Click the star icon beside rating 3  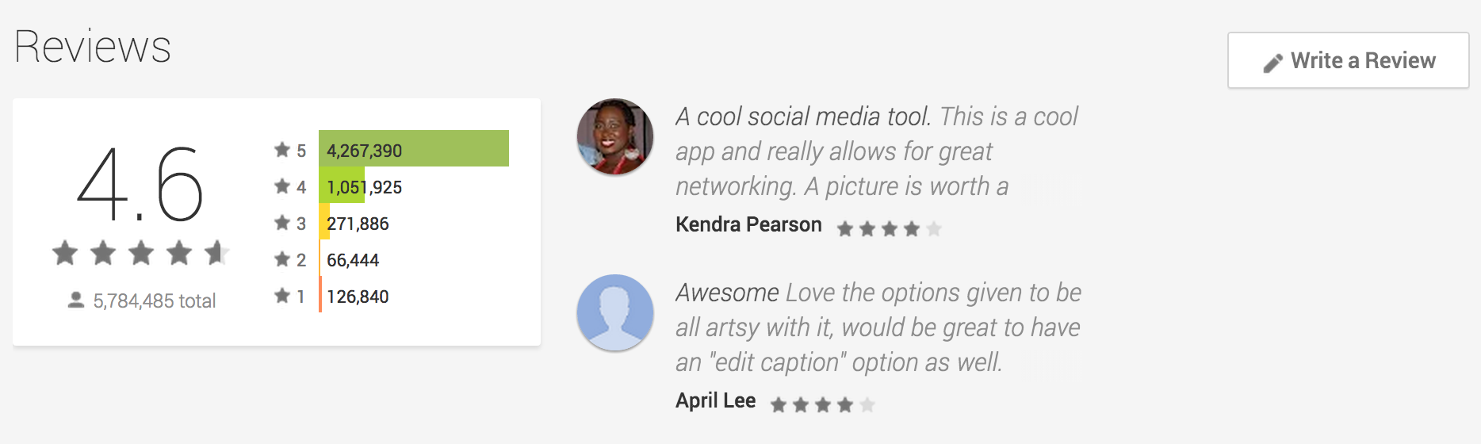click(x=281, y=223)
